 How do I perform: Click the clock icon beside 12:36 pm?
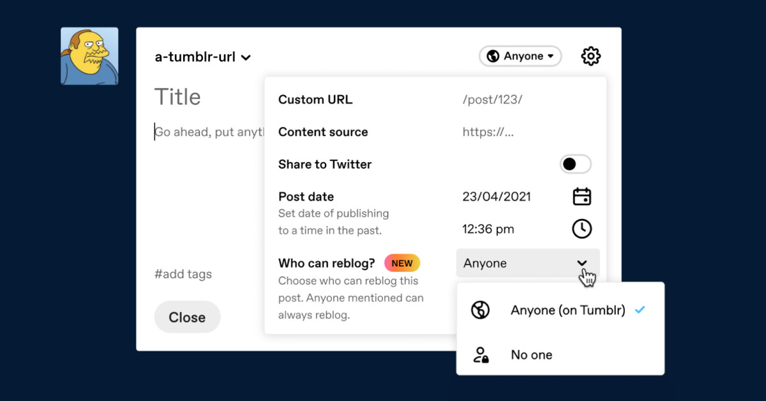tap(582, 229)
